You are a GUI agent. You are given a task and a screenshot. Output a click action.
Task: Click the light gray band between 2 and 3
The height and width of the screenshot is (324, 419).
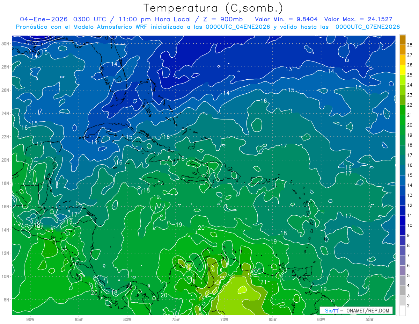[x=403, y=301]
